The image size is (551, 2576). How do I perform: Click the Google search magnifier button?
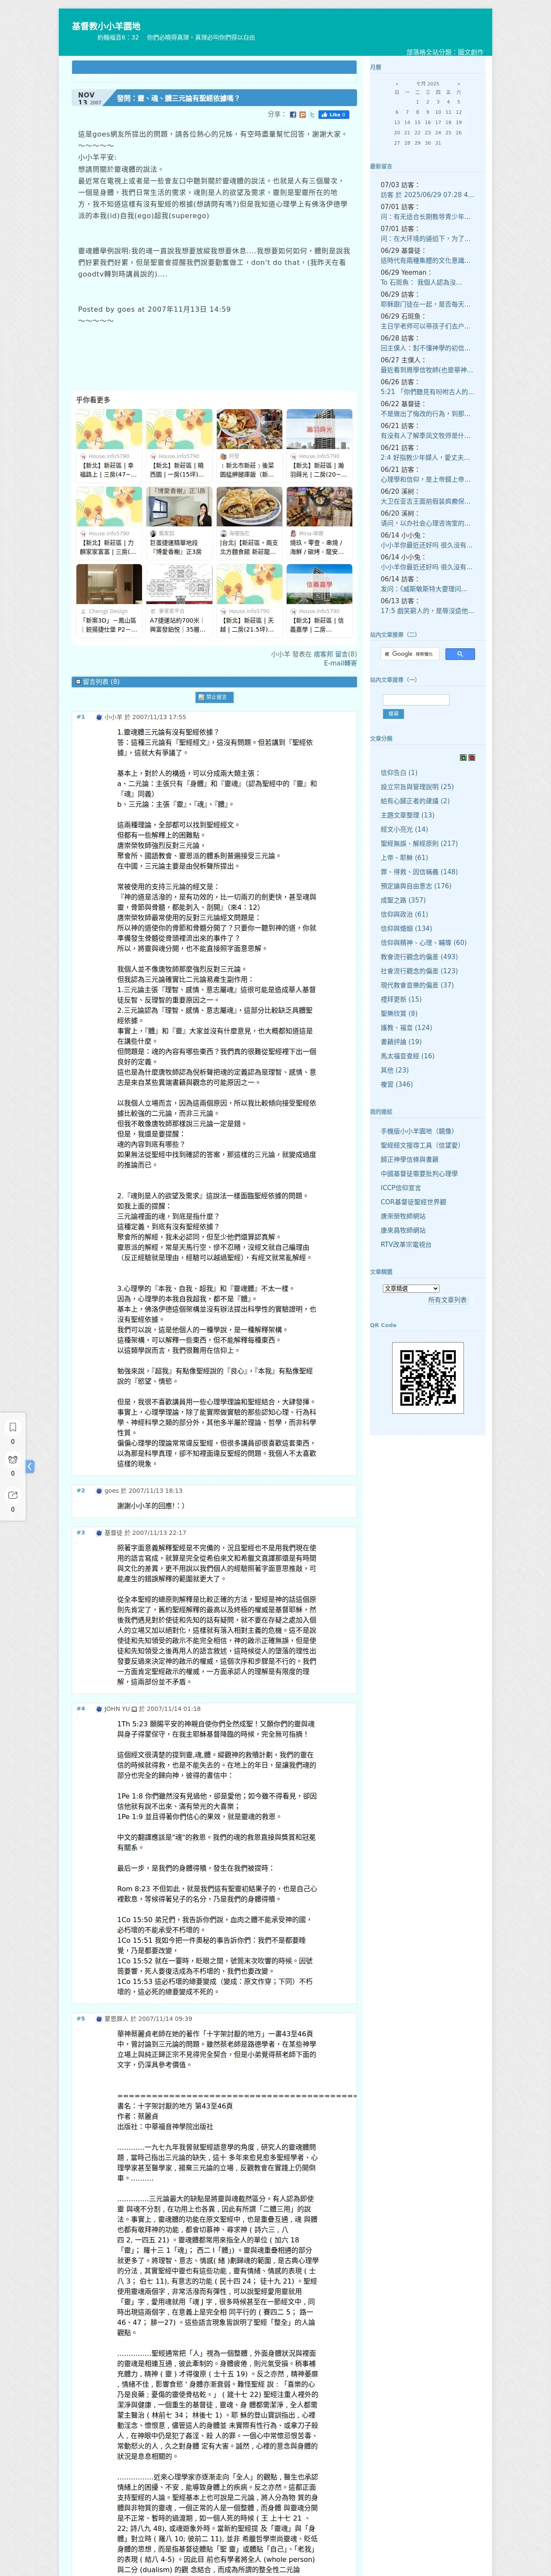(459, 654)
